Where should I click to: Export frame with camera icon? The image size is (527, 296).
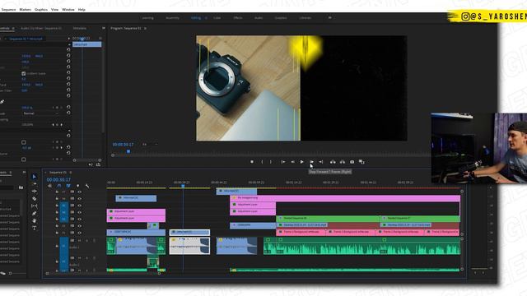pyautogui.click(x=352, y=162)
